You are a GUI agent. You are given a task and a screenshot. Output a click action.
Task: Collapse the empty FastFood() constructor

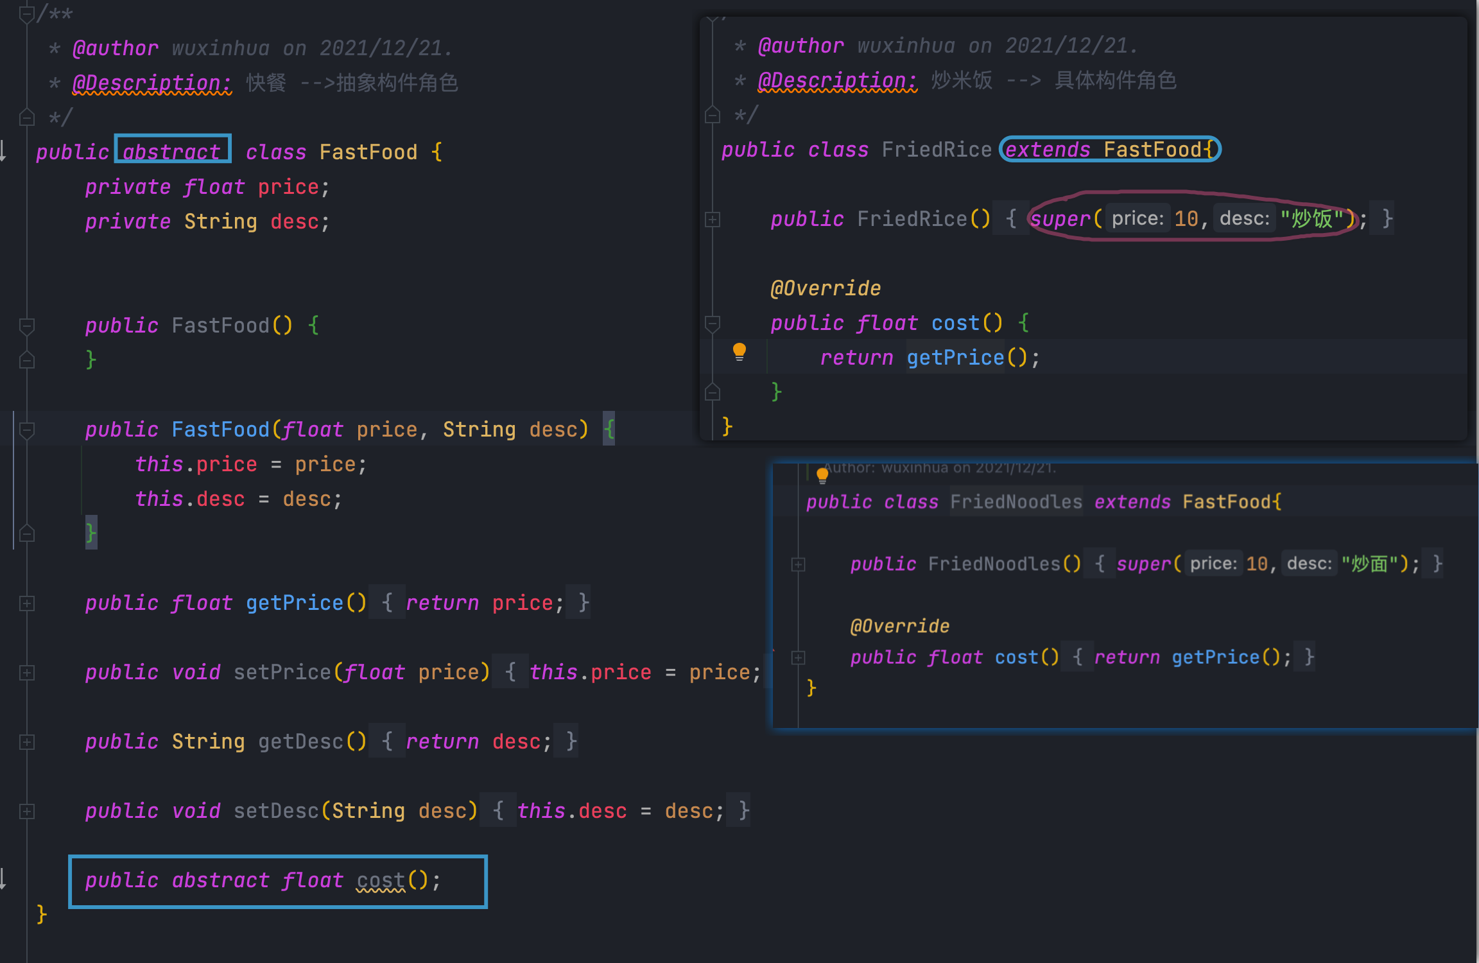tap(26, 325)
